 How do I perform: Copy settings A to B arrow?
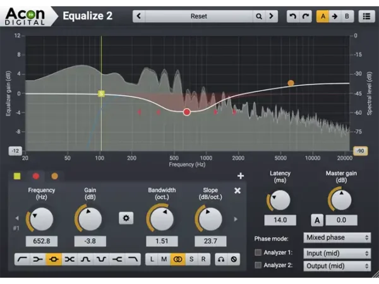(x=335, y=16)
